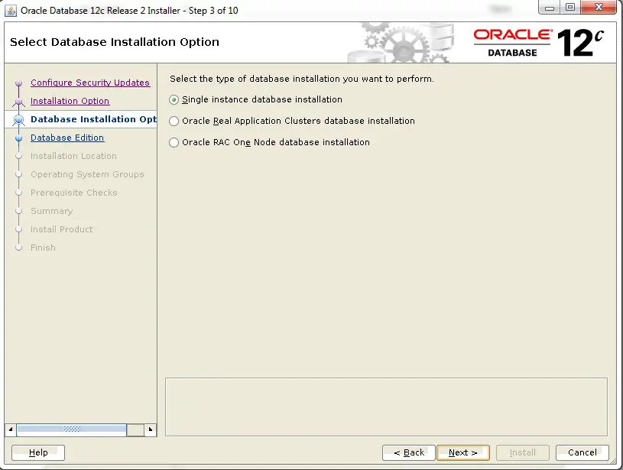The width and height of the screenshot is (623, 470).
Task: Click the greyed Finish step
Action: pyautogui.click(x=43, y=248)
